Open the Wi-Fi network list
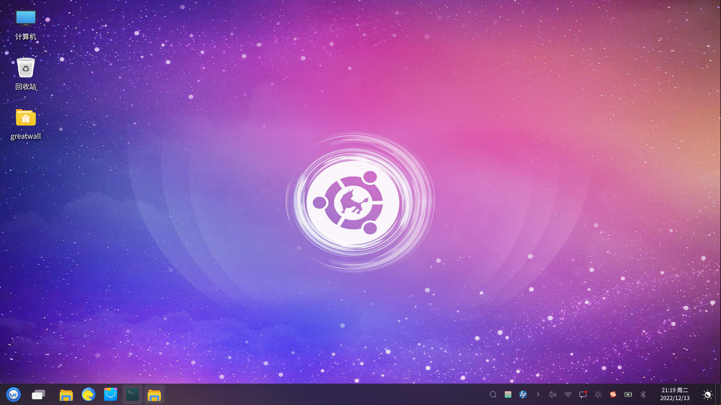 click(x=568, y=394)
